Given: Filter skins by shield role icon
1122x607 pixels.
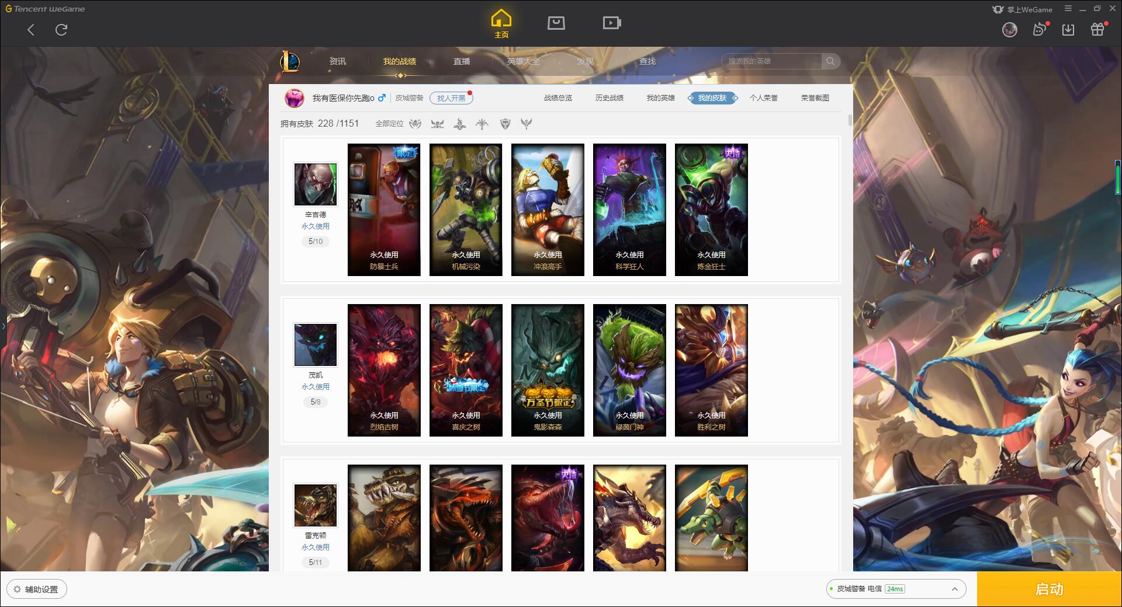Looking at the screenshot, I should click(505, 124).
